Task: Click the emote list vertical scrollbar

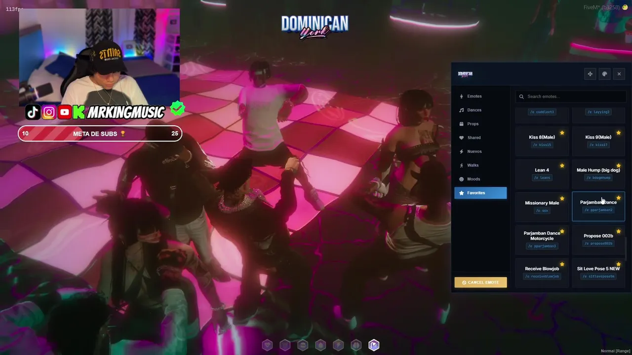Action: click(x=626, y=248)
